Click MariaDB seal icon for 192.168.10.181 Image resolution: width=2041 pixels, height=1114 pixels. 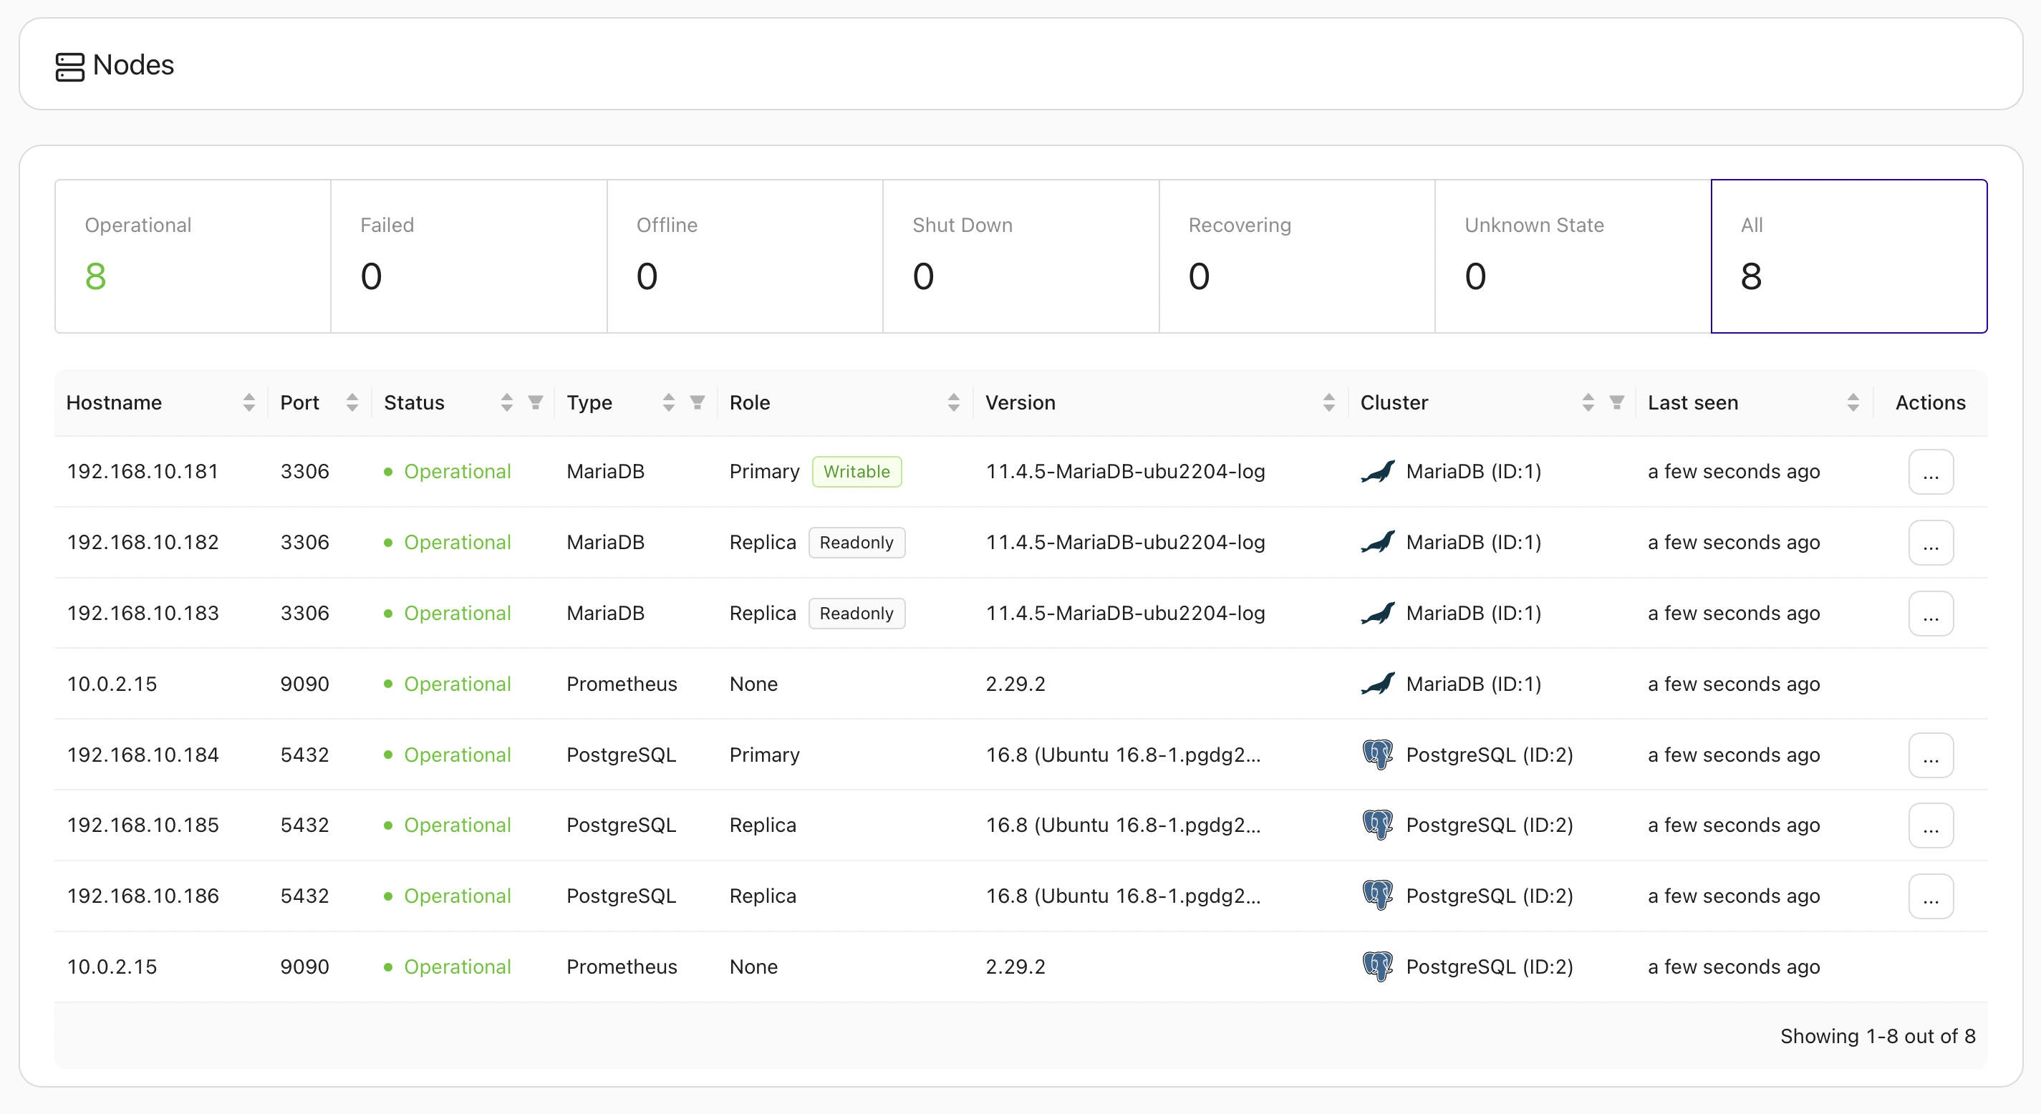[1378, 471]
